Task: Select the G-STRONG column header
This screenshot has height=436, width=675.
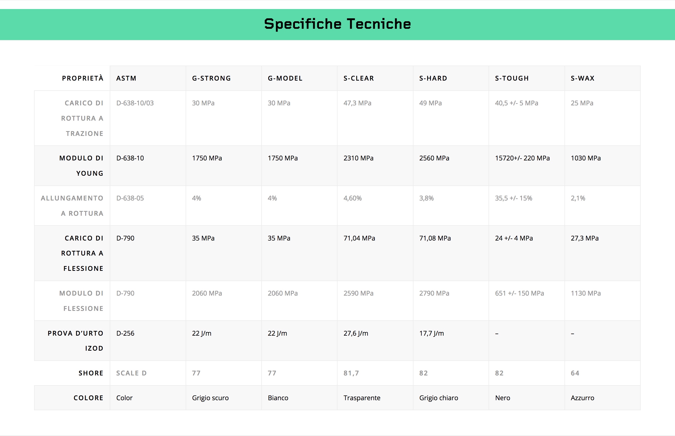Action: tap(211, 78)
